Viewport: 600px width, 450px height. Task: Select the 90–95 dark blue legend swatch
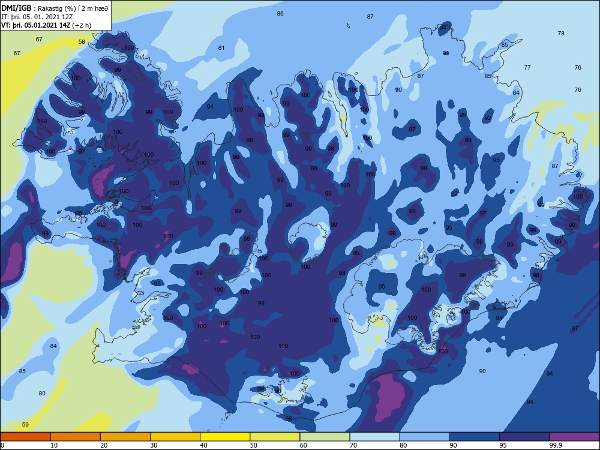click(475, 437)
